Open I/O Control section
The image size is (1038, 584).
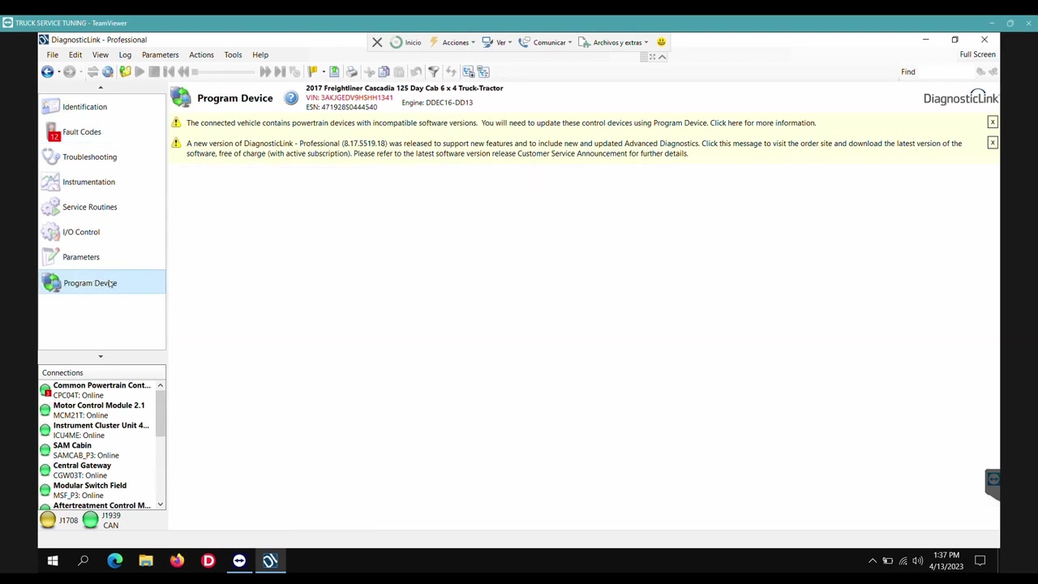click(101, 233)
